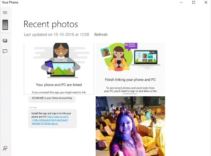Click the Last updated timestamp text
This screenshot has width=211, height=156.
pyautogui.click(x=57, y=34)
